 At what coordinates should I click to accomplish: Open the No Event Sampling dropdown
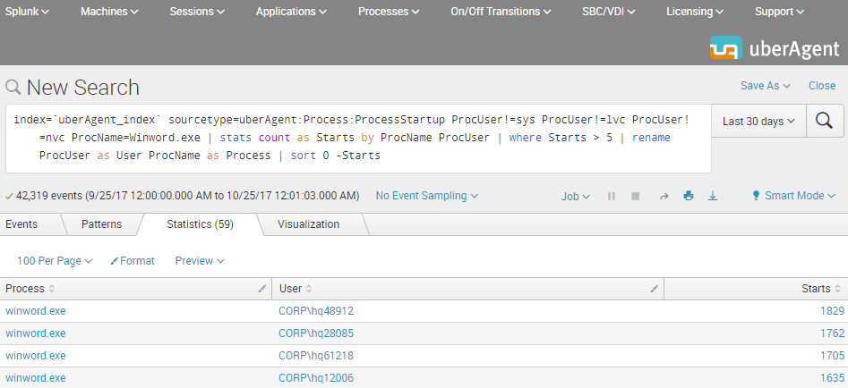[x=426, y=196]
